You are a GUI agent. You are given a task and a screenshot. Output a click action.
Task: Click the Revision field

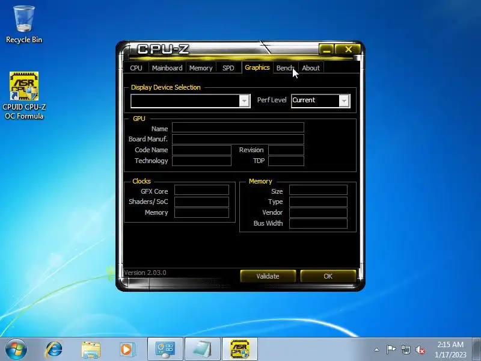pyautogui.click(x=286, y=150)
